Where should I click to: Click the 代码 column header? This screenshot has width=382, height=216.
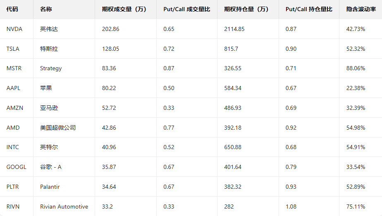[12, 9]
